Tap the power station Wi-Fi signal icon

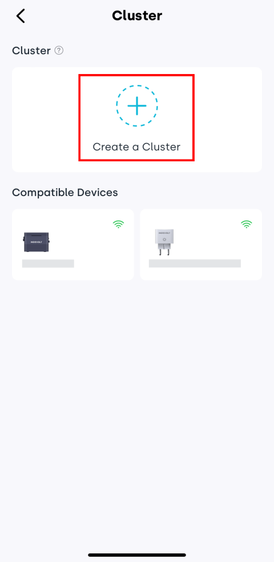(x=119, y=225)
